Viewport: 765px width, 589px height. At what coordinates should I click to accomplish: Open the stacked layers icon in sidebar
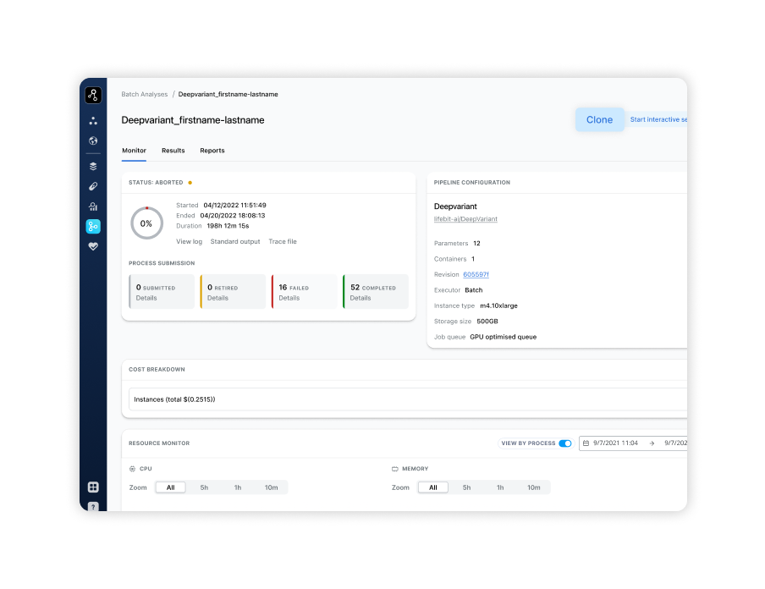(x=93, y=166)
